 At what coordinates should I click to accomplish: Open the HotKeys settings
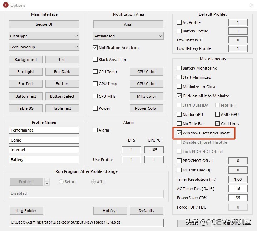coord(110,211)
